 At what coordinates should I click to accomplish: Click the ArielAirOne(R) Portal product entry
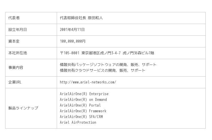click(x=80, y=105)
